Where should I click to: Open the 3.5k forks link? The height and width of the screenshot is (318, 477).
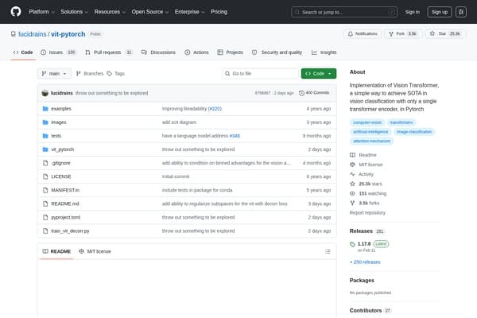[365, 203]
